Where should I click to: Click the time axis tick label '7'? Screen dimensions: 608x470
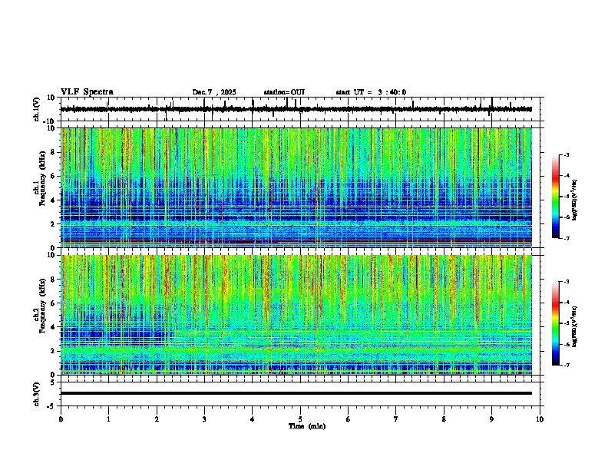[396, 419]
